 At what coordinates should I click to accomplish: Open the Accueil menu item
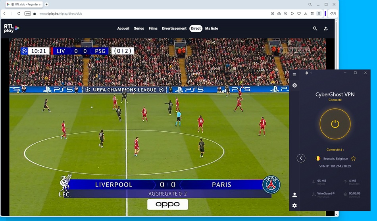pos(123,29)
